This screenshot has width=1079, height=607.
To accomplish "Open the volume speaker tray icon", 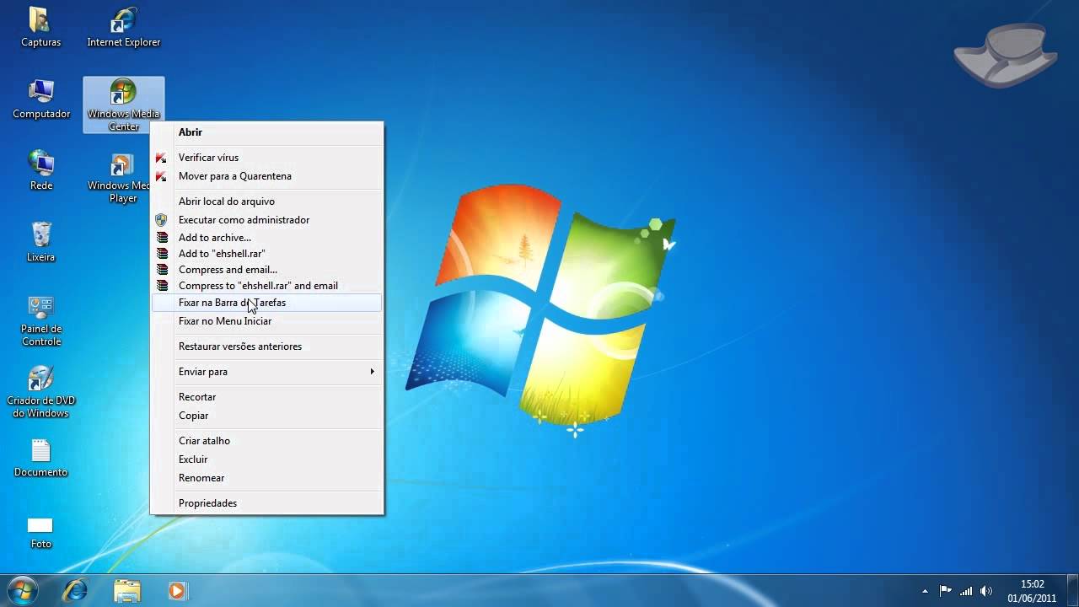I will click(x=986, y=591).
